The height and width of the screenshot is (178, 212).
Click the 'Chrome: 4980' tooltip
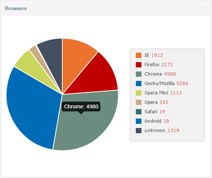click(x=81, y=106)
